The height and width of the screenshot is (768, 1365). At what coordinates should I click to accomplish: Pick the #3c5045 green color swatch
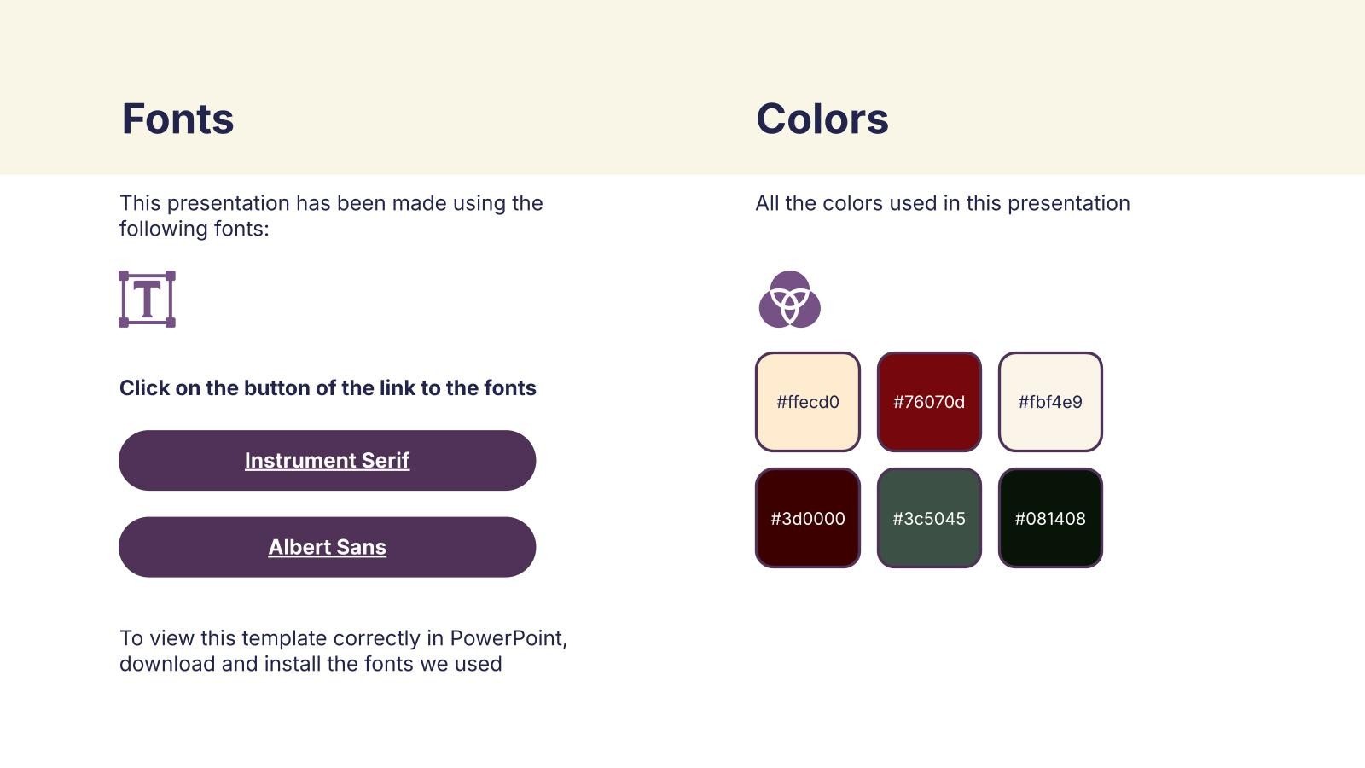[928, 518]
